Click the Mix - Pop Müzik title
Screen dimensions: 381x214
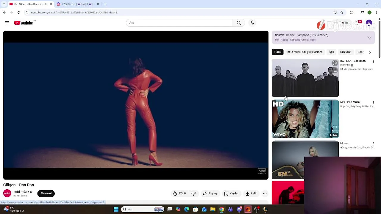point(350,102)
